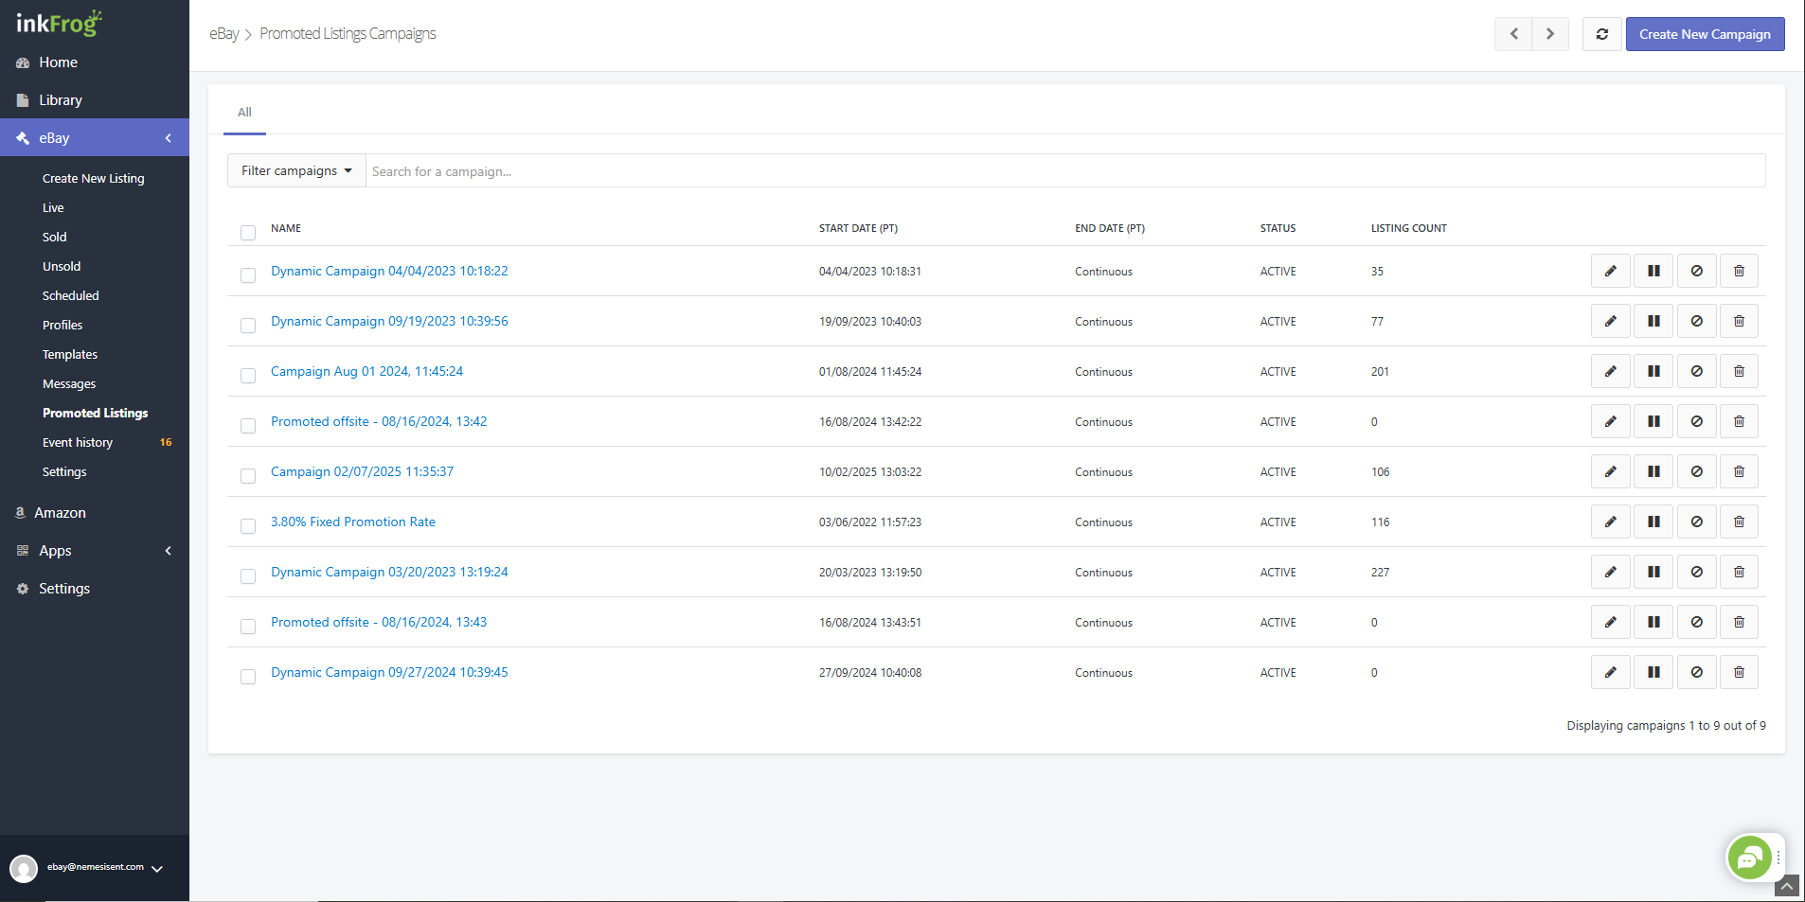Open the Filter campaigns dropdown
Viewport: 1805px width, 902px height.
pyautogui.click(x=296, y=170)
